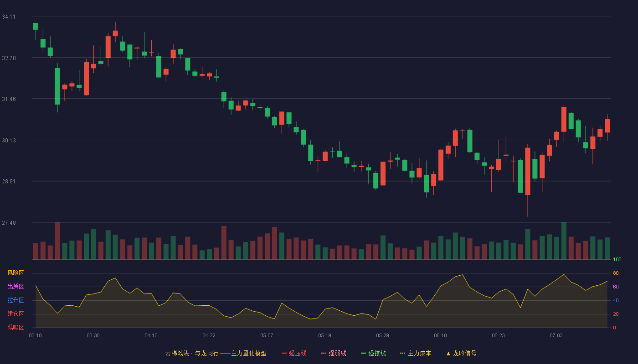Image resolution: width=638 pixels, height=364 pixels.
Task: Click the orange 80 indicator axis value
Action: click(x=616, y=273)
